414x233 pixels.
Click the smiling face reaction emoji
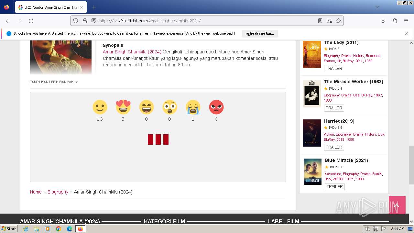coord(100,107)
